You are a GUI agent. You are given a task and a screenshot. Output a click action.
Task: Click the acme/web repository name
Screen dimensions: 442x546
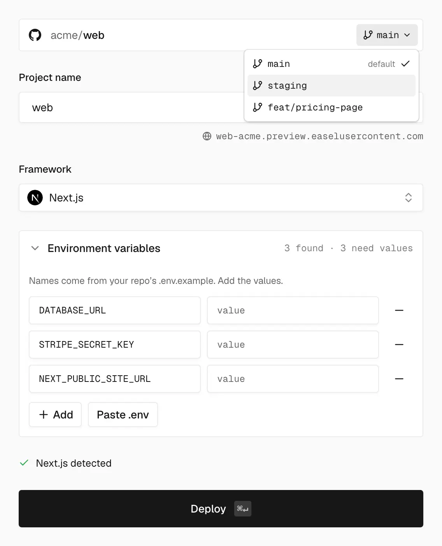tap(77, 35)
